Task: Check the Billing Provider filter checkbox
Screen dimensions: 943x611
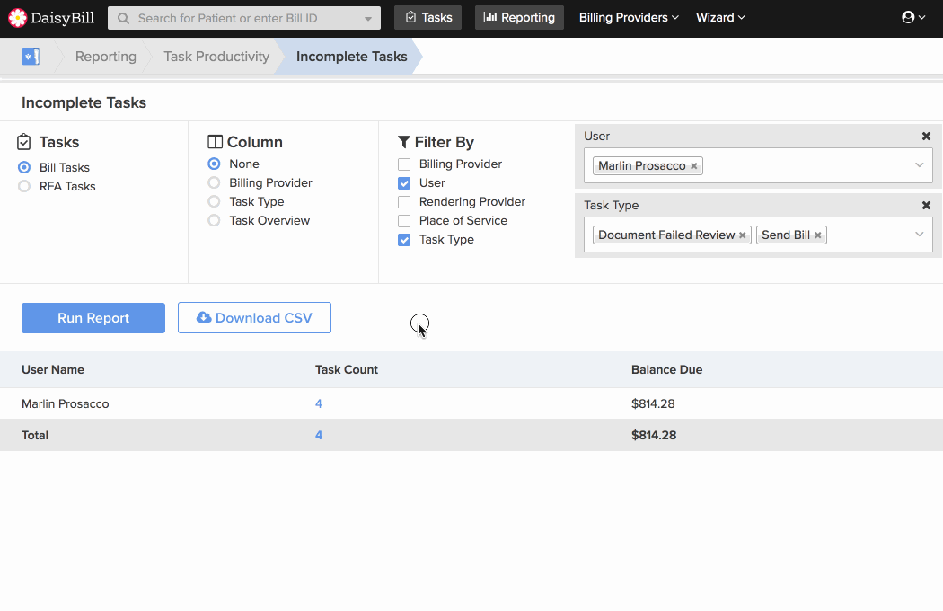Action: tap(404, 164)
